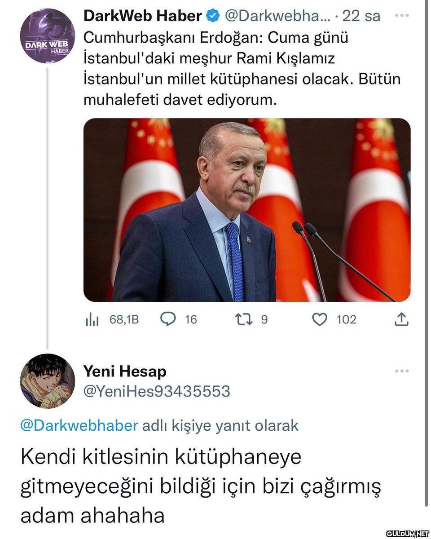Open the 22 sa timestamp
Viewport: 431px width, 539px height.
pos(361,17)
